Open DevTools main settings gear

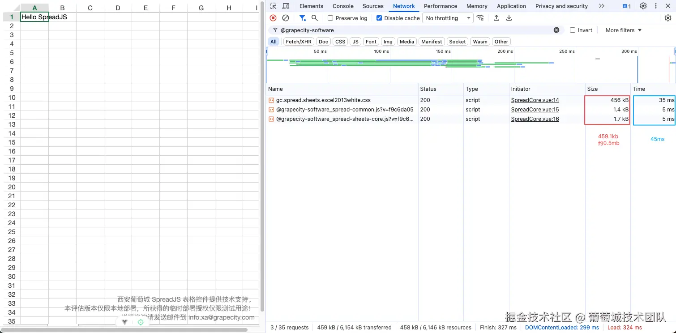(x=643, y=6)
